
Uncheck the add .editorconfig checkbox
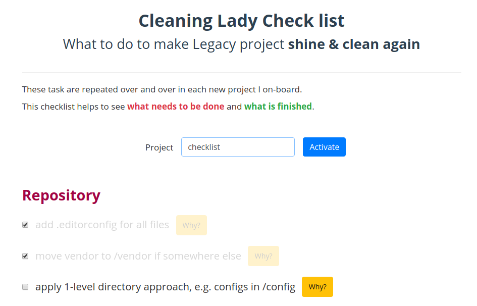tap(25, 225)
